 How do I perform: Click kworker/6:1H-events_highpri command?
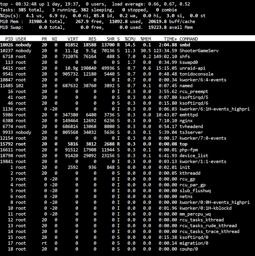(x=215, y=109)
